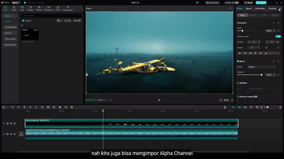Viewport: 284px width, 159px height.
Task: Click the Ratio button in the Player
Action: [x=226, y=100]
